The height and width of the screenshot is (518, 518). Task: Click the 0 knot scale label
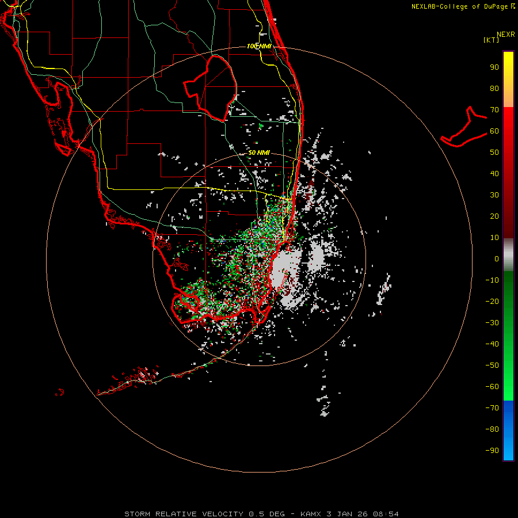(497, 258)
